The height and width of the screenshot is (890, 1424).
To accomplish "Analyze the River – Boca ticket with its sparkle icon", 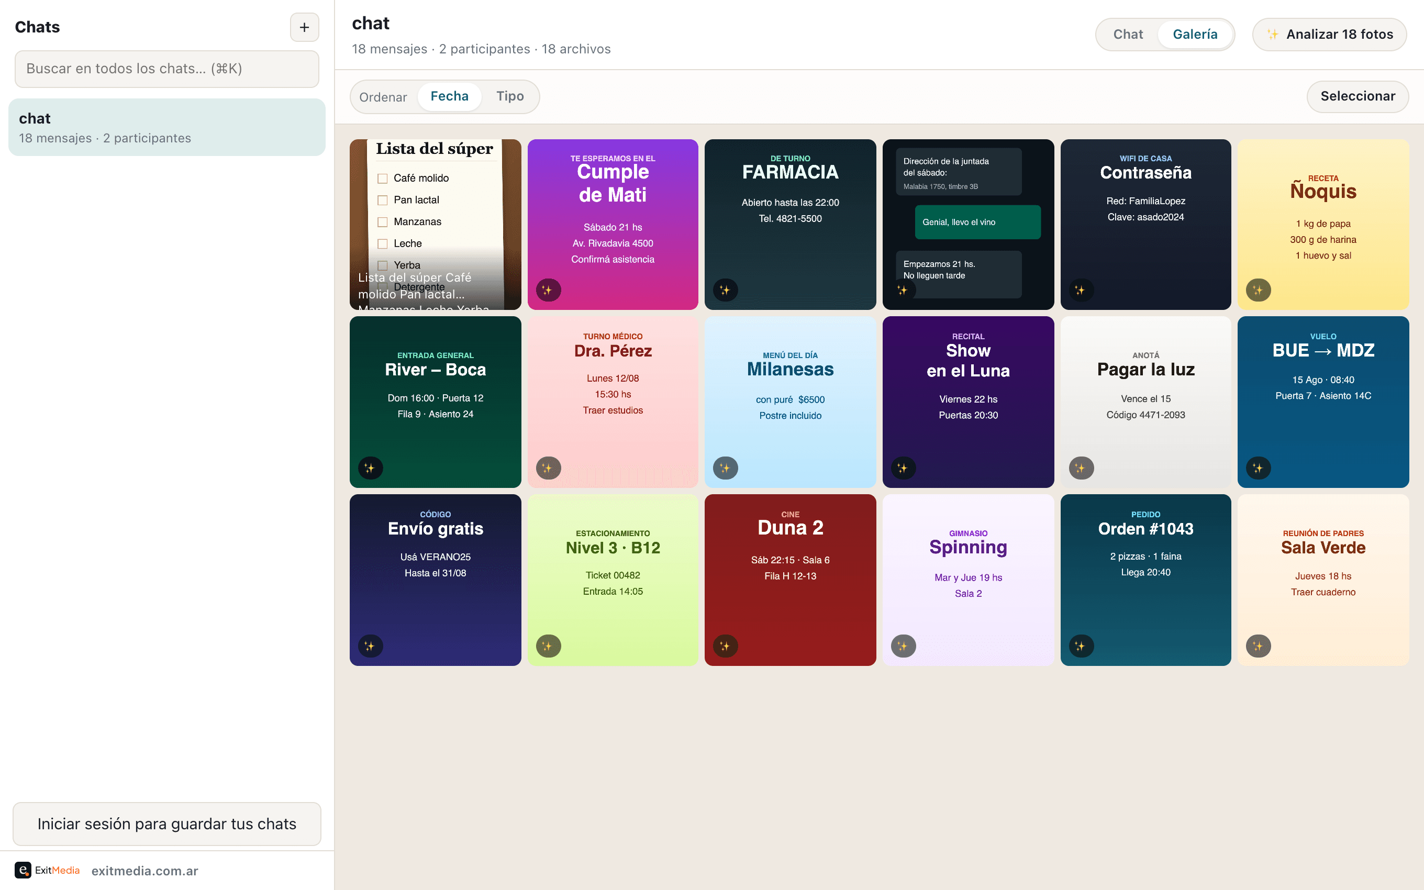I will pos(370,468).
